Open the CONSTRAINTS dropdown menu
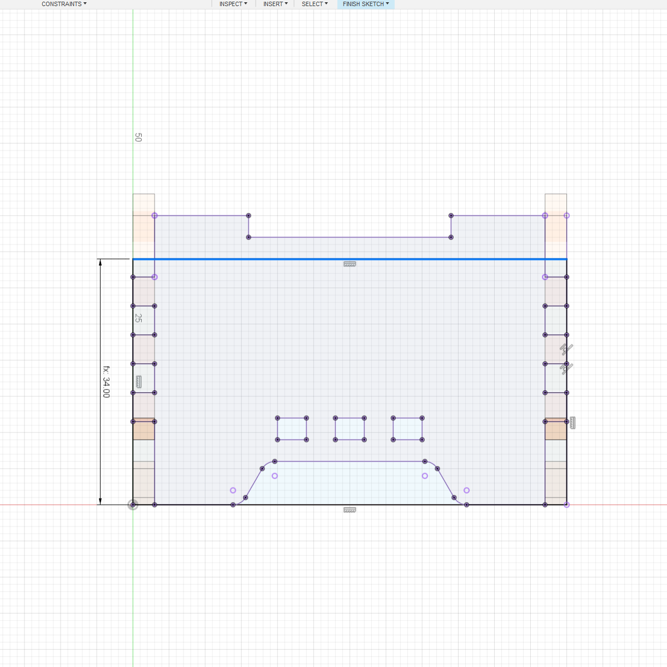 pyautogui.click(x=64, y=4)
